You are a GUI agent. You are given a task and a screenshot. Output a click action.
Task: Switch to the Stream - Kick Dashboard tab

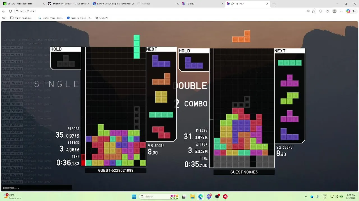(x=23, y=4)
